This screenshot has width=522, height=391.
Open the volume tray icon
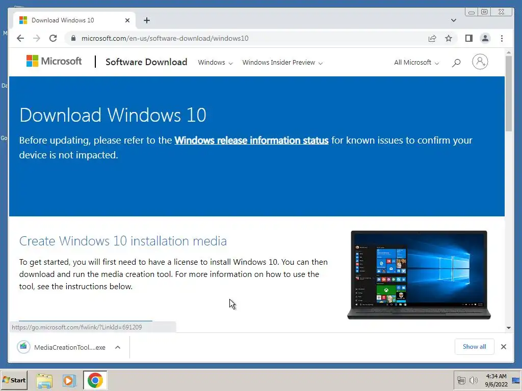[473, 380]
